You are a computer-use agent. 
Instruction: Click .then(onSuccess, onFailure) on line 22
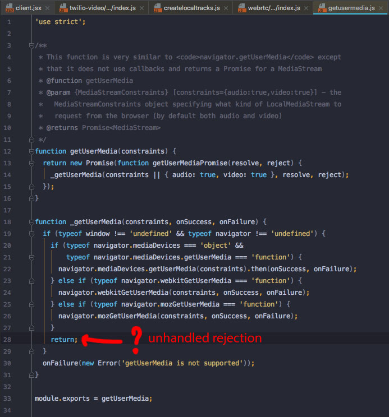pos(300,269)
